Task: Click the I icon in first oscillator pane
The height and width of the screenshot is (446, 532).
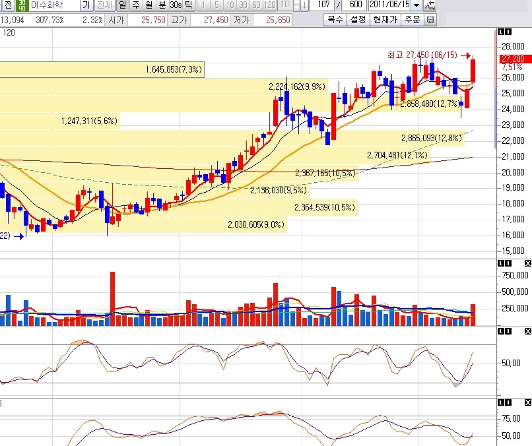Action: (x=508, y=331)
